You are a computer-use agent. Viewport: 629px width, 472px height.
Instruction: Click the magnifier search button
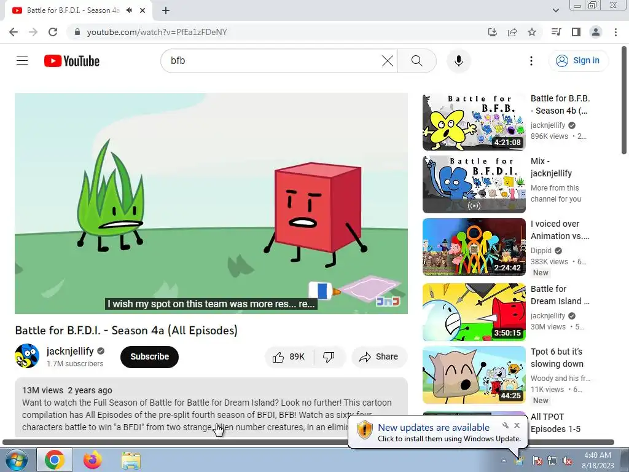coord(417,61)
